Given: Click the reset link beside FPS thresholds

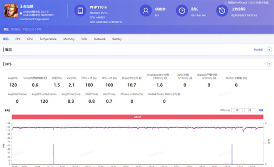Looking at the screenshot, I should click(x=261, y=110).
